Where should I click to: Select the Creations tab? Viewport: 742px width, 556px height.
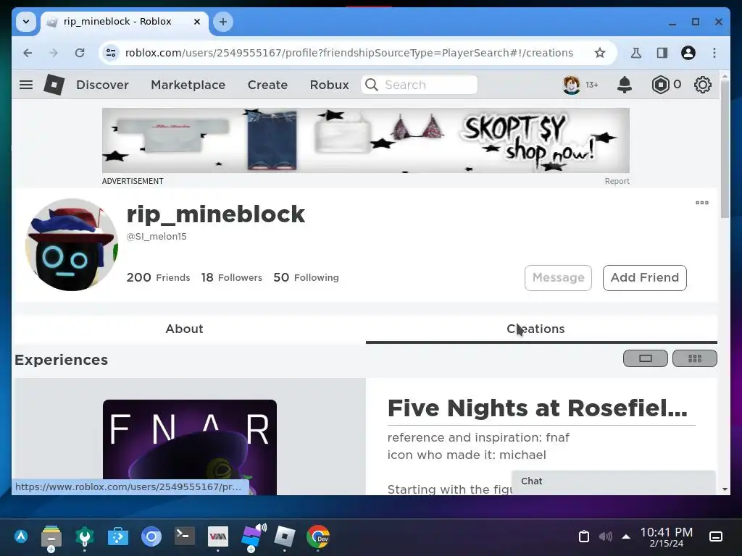click(541, 329)
